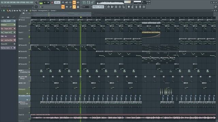Open the Piano roll window icon

112,7
